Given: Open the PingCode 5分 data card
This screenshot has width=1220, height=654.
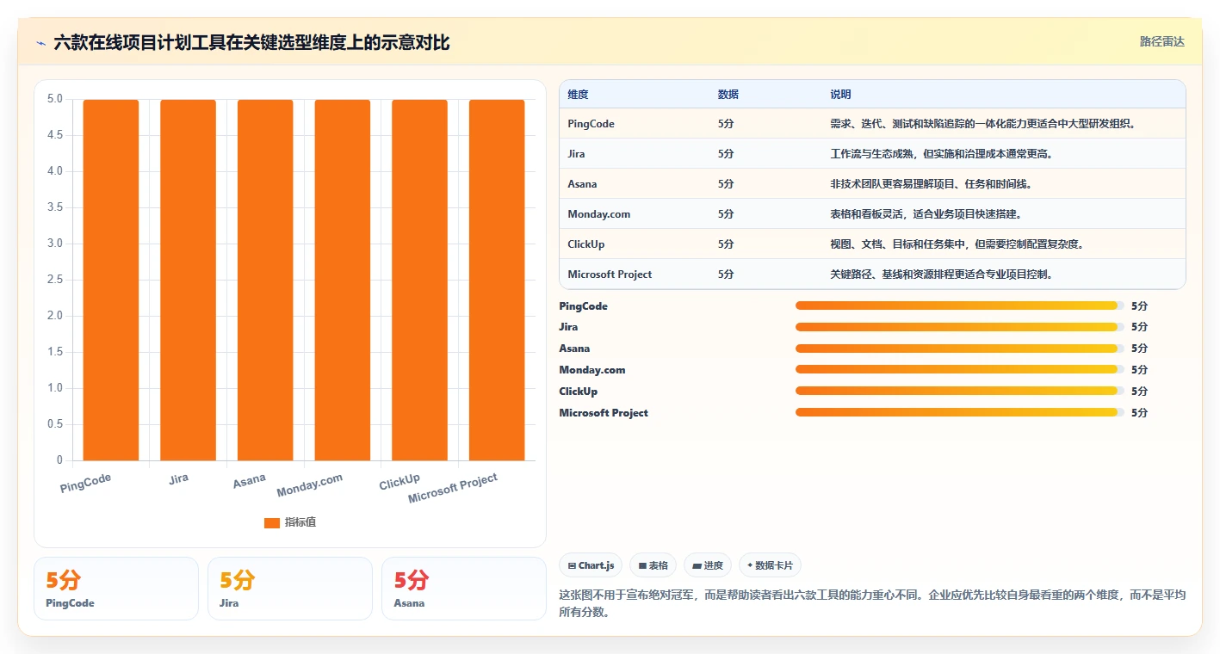Looking at the screenshot, I should pos(116,589).
